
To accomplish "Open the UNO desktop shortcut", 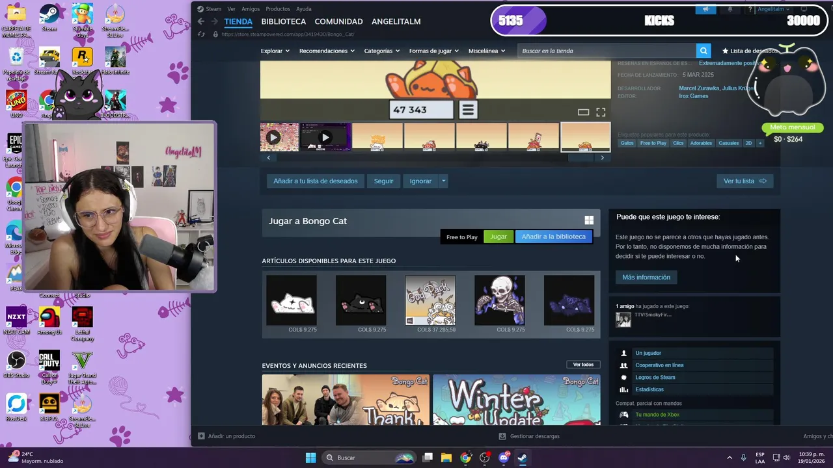I will pos(16,103).
